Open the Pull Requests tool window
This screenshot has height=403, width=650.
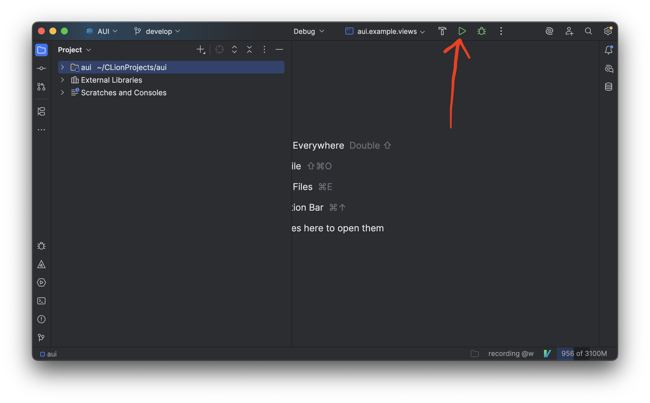click(x=41, y=87)
